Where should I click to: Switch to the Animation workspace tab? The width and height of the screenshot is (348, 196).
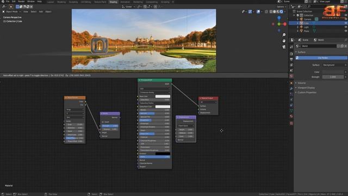point(125,2)
